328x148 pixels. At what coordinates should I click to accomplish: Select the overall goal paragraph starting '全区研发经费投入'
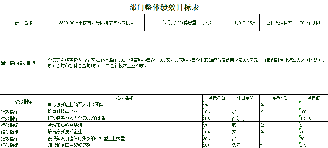188,63
